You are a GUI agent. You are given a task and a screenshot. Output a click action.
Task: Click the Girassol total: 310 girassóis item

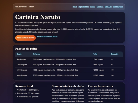pos(28,97)
